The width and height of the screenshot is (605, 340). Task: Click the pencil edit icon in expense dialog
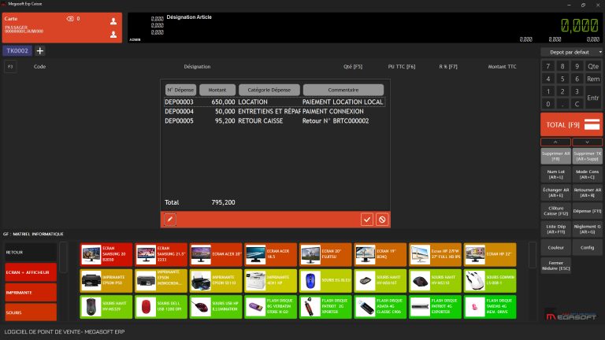(x=170, y=220)
